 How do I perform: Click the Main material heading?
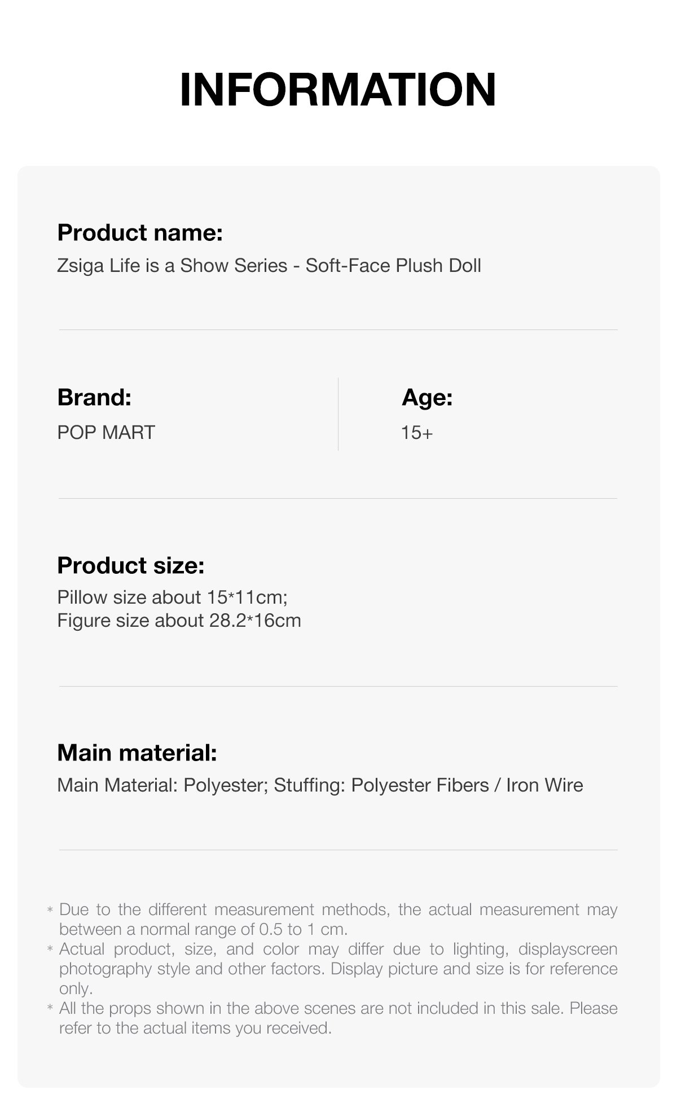point(137,753)
